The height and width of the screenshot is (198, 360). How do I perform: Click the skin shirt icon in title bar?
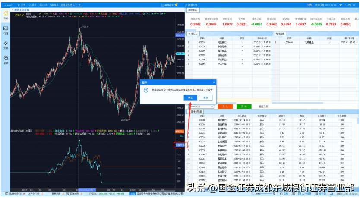341,5
